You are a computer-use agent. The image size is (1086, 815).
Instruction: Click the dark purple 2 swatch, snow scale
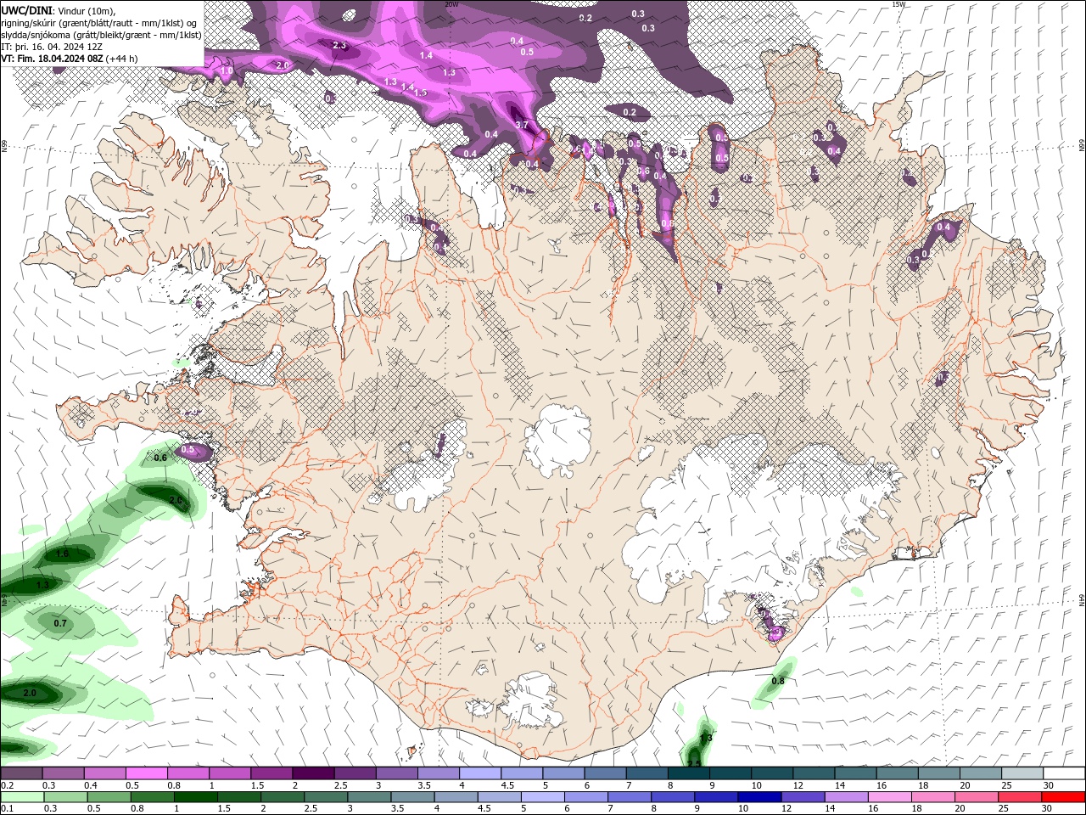point(313,773)
